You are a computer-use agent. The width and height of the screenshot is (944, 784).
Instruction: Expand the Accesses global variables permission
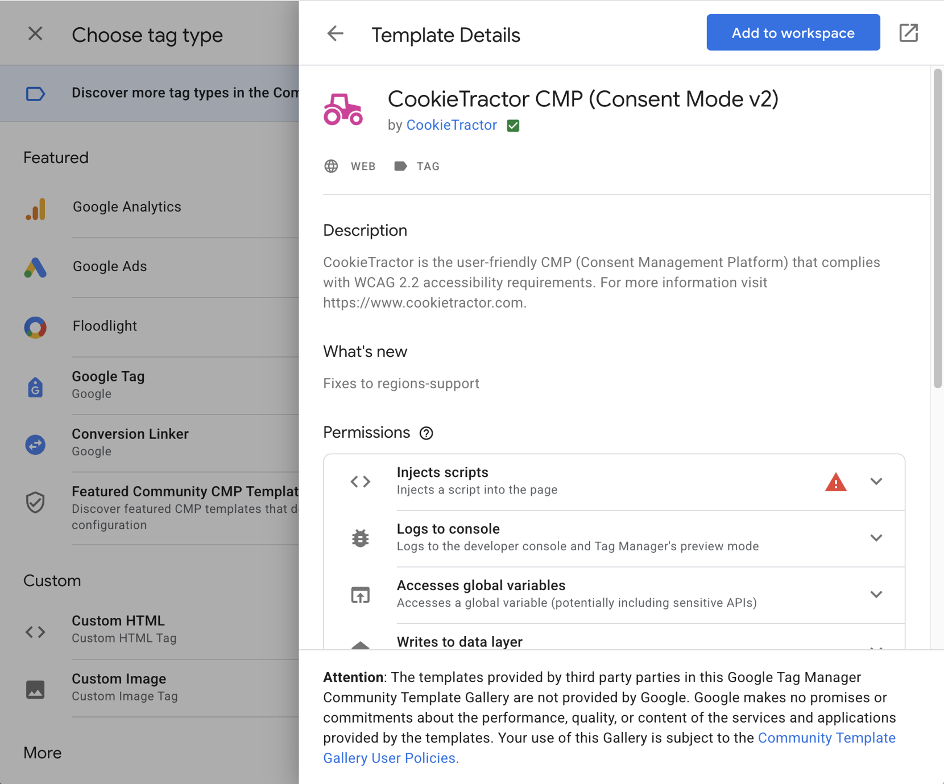coord(876,595)
